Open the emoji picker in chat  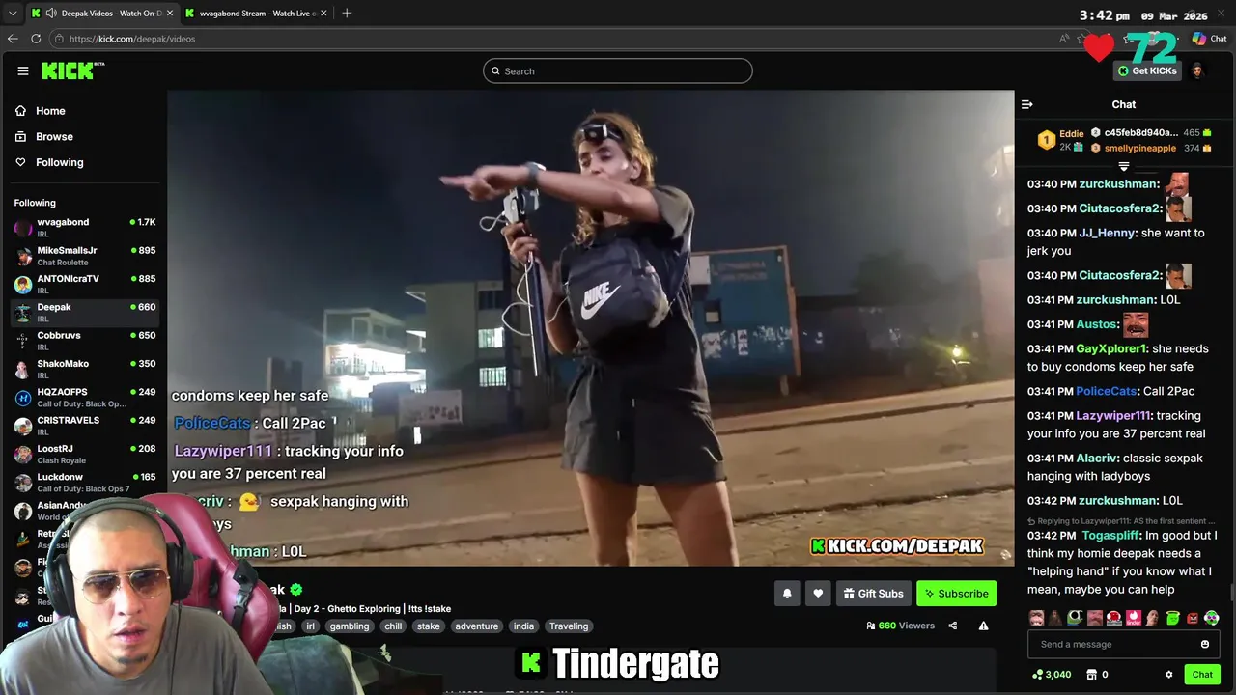1205,644
